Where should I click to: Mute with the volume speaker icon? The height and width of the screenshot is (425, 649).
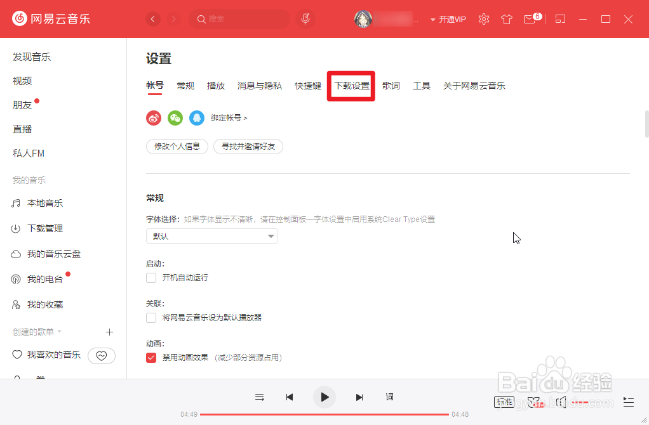click(561, 402)
